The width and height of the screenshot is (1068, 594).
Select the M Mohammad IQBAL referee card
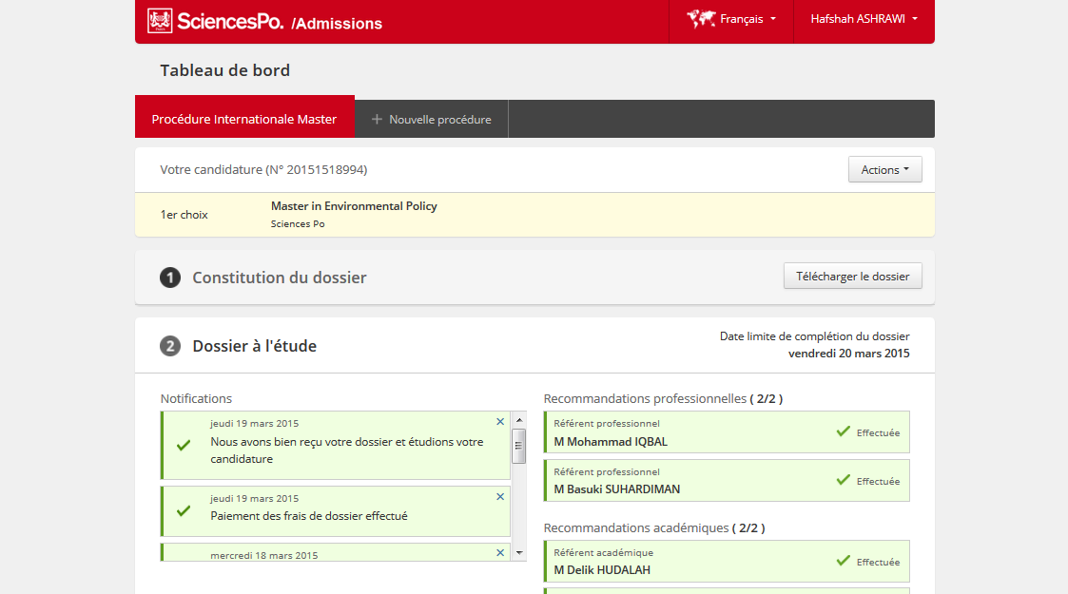point(727,432)
